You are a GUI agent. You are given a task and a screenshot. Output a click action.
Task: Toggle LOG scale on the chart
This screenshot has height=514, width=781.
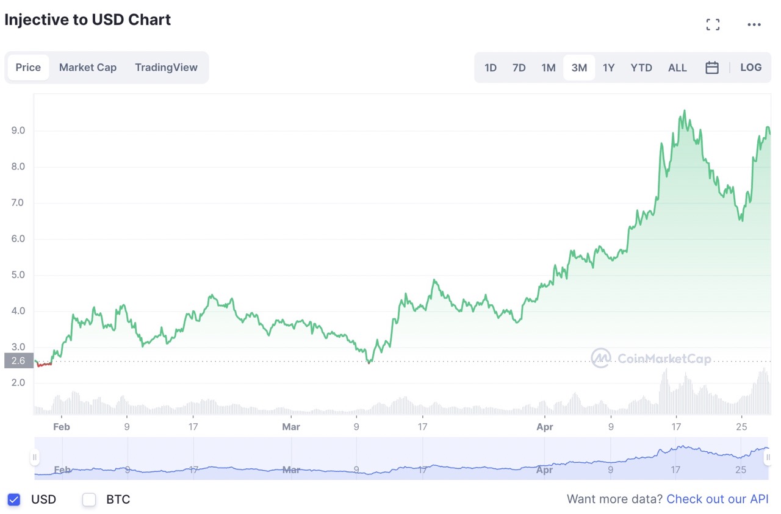751,68
